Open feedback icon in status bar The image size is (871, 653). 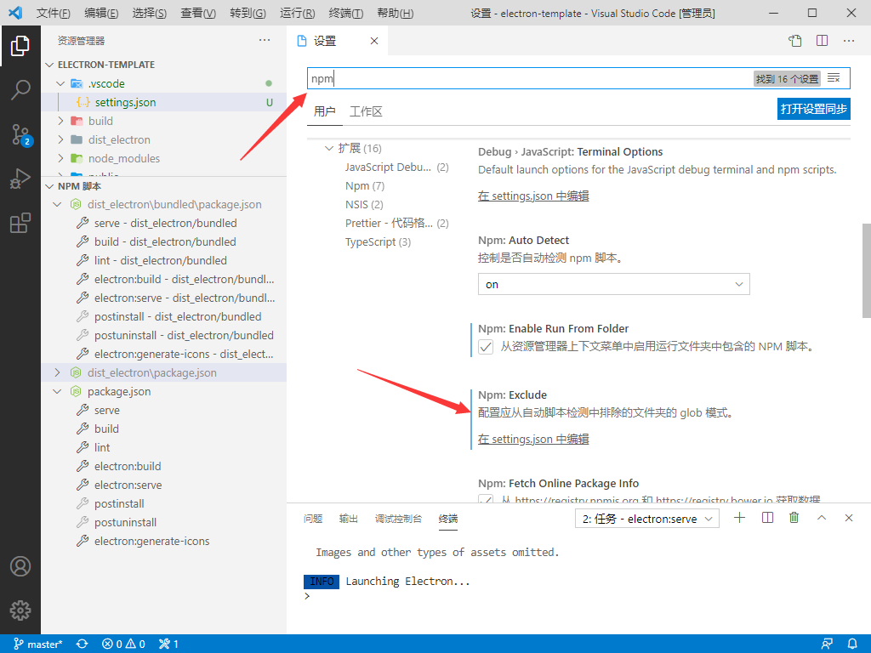coord(827,644)
